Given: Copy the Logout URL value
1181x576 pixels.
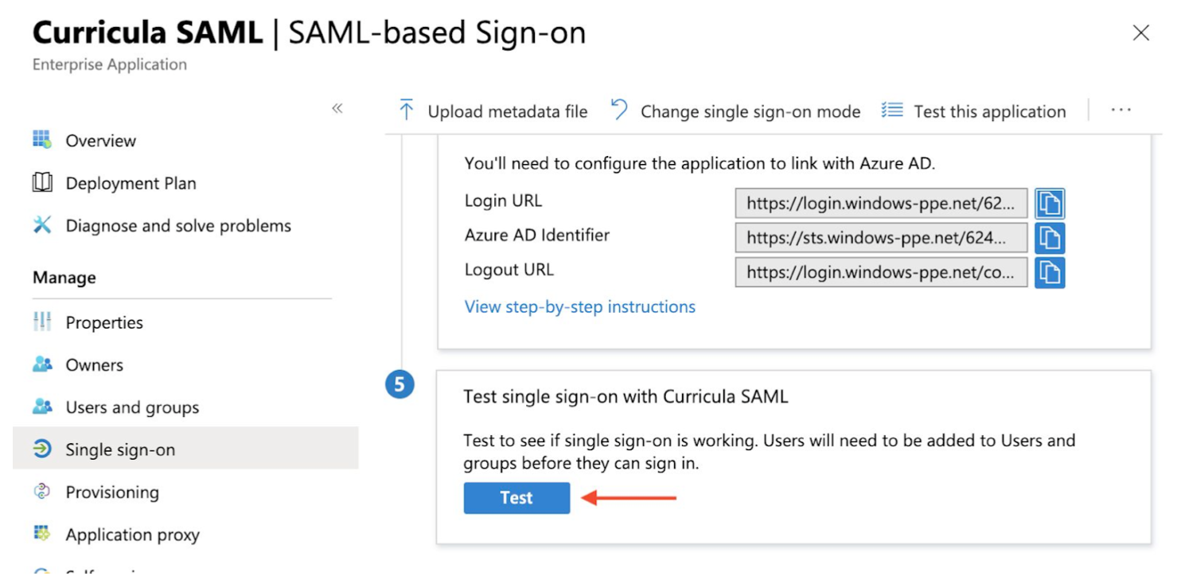Looking at the screenshot, I should [1050, 273].
